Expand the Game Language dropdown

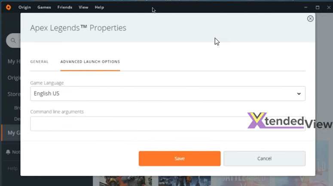168,94
